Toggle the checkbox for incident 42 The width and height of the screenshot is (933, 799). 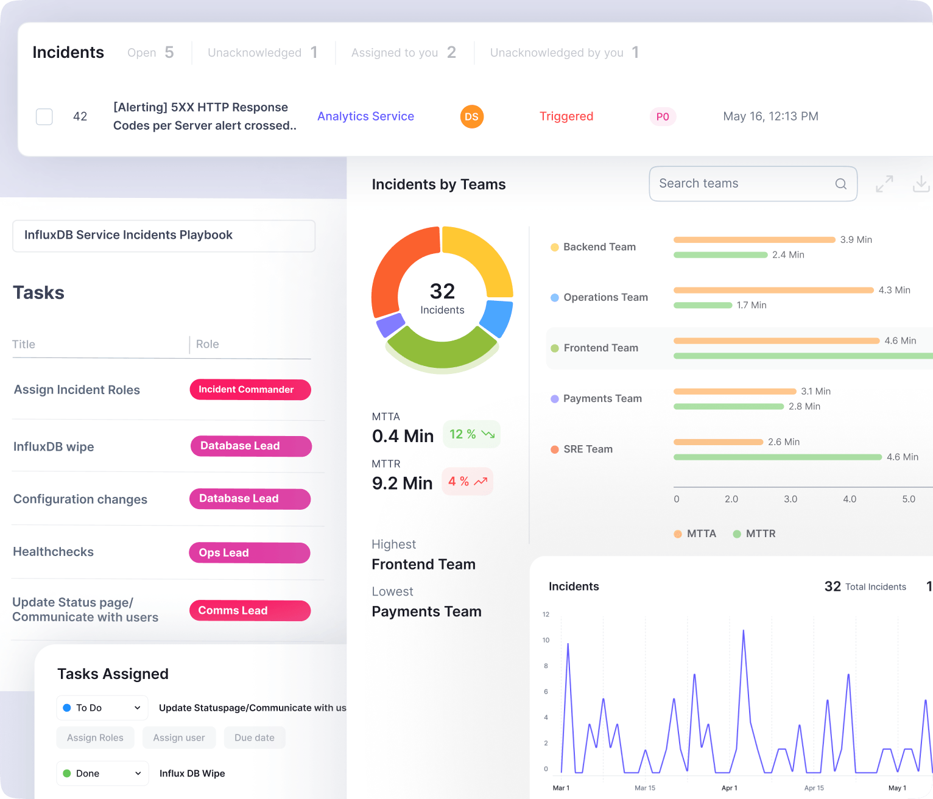pyautogui.click(x=44, y=116)
